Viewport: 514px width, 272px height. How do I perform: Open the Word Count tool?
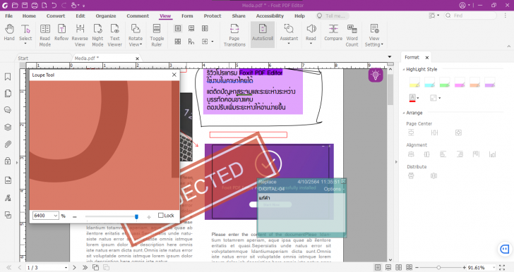click(352, 35)
